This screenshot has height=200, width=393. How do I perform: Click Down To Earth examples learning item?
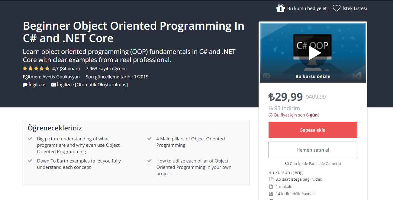click(x=79, y=164)
